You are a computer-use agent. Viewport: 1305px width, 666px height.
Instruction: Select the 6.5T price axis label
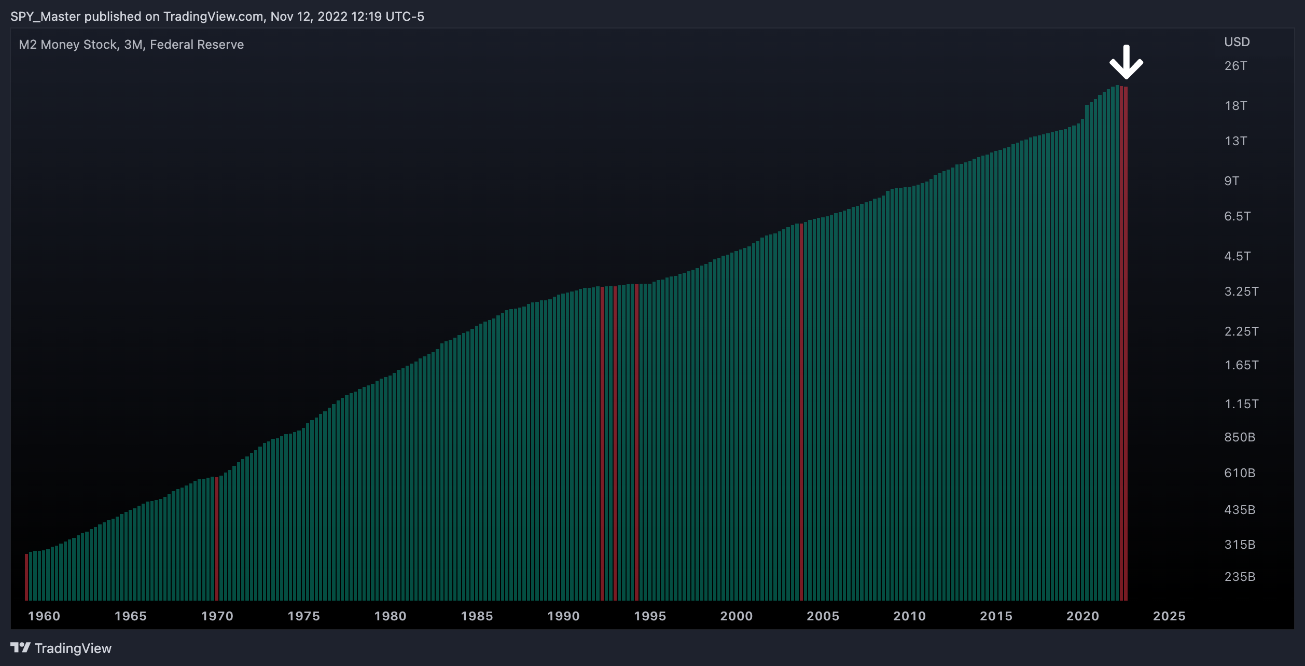(1238, 216)
